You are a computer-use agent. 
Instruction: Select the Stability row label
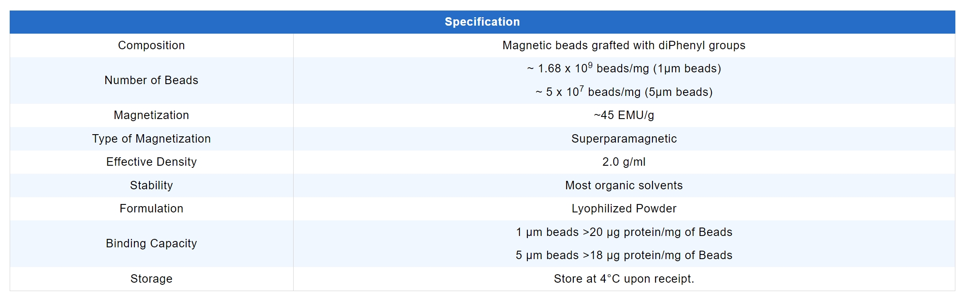tap(151, 185)
